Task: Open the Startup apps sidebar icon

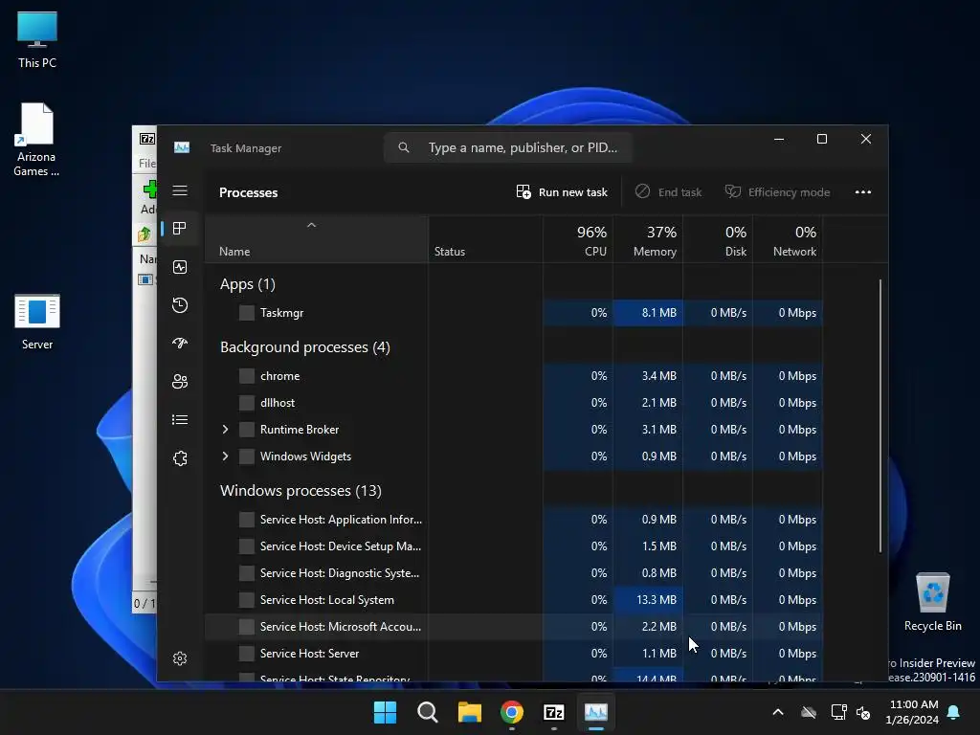Action: 180,344
